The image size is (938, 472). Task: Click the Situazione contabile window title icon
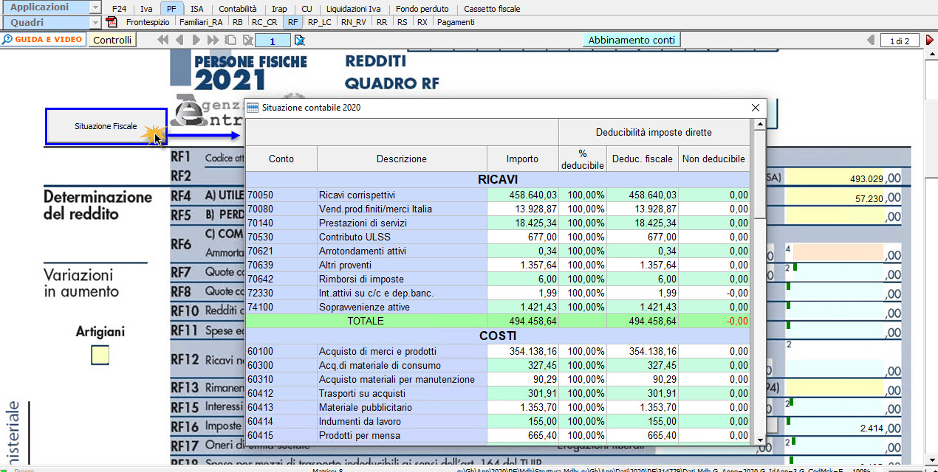click(x=253, y=108)
